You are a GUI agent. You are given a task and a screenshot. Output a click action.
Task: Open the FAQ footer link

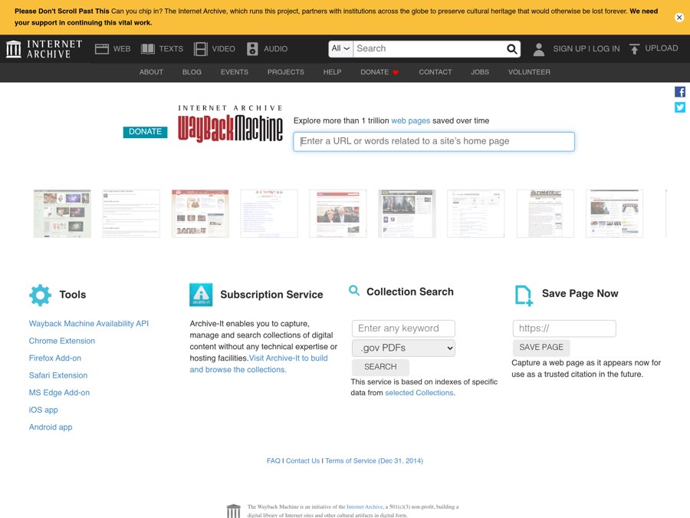pos(273,460)
